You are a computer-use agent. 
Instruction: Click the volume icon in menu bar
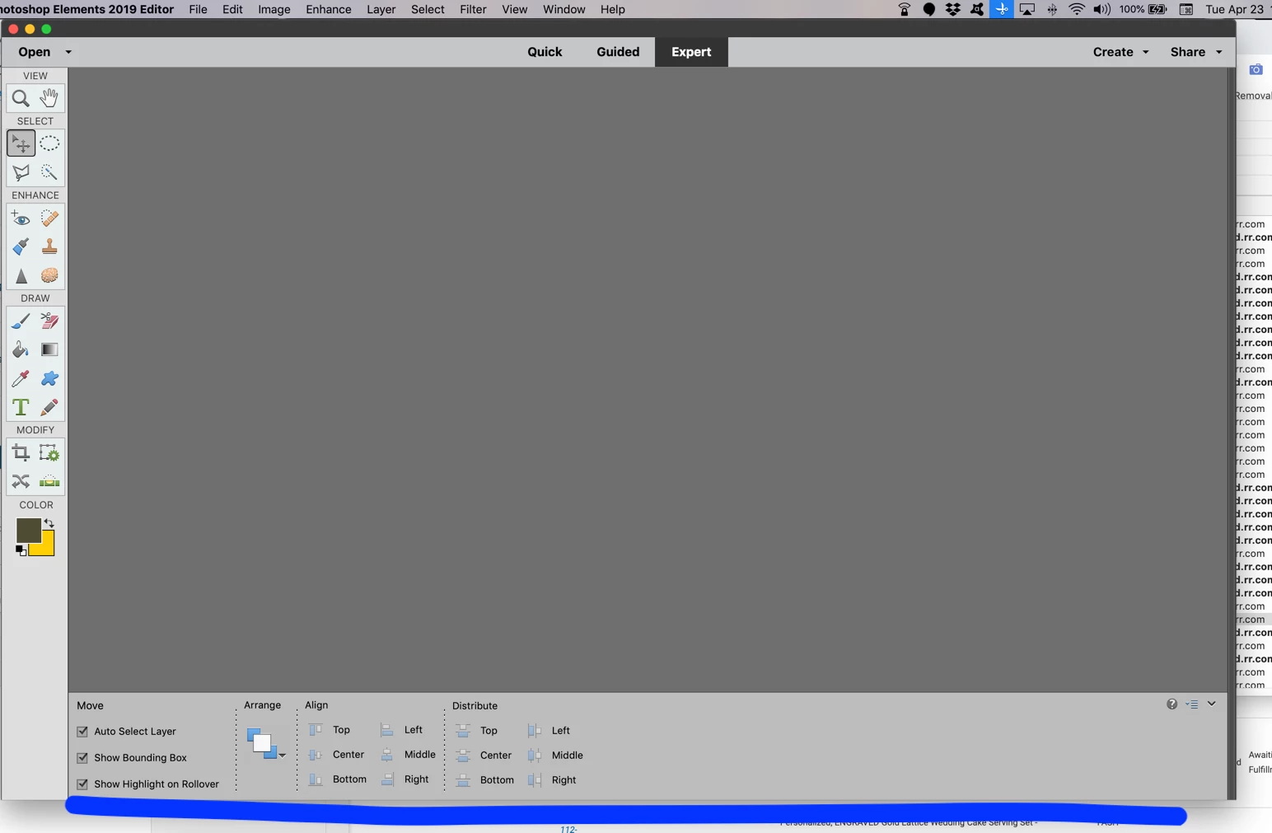pos(1101,9)
